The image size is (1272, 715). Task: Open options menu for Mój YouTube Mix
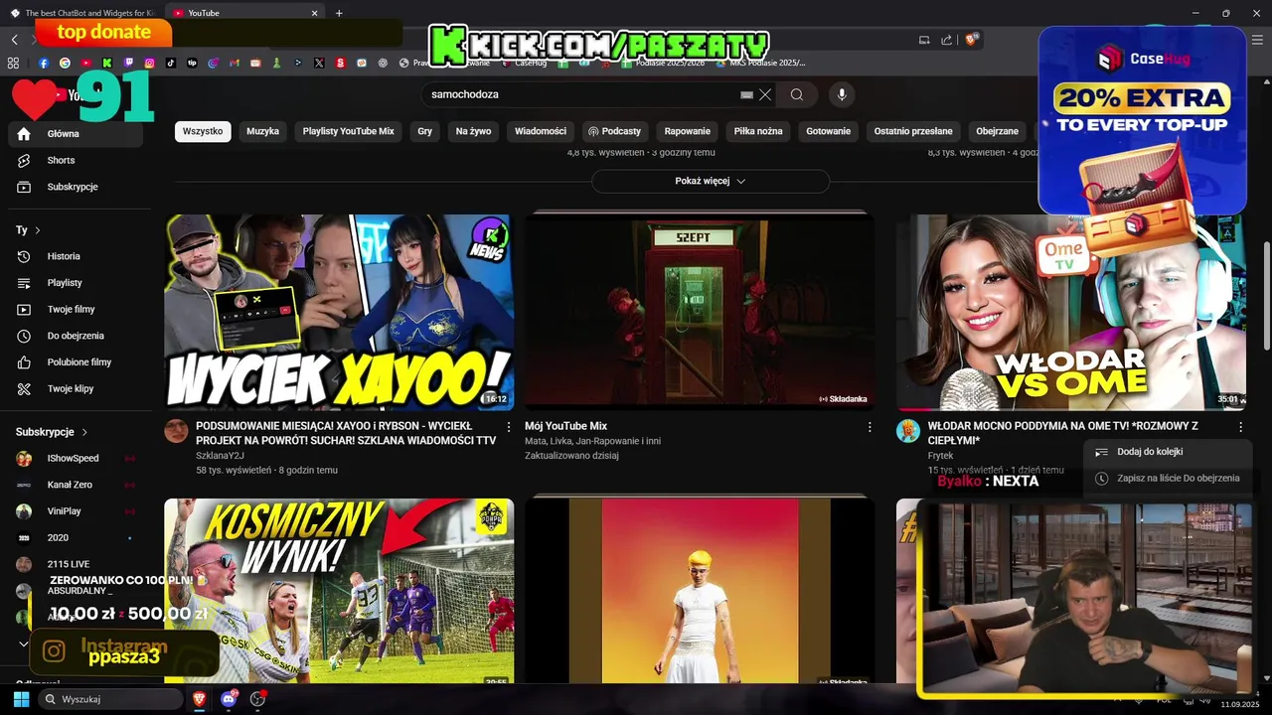tap(870, 427)
